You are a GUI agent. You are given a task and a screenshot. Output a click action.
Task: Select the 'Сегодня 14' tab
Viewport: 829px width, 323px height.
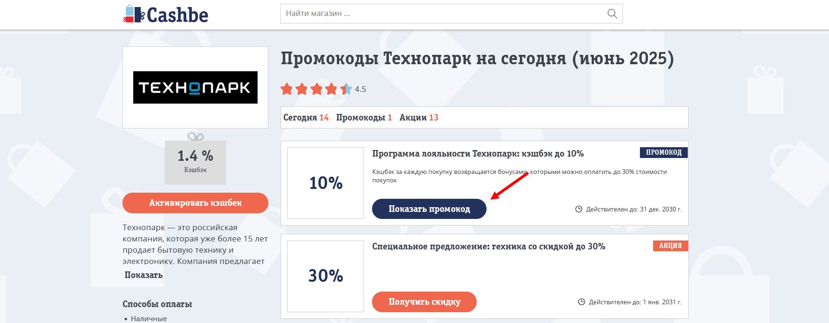306,118
